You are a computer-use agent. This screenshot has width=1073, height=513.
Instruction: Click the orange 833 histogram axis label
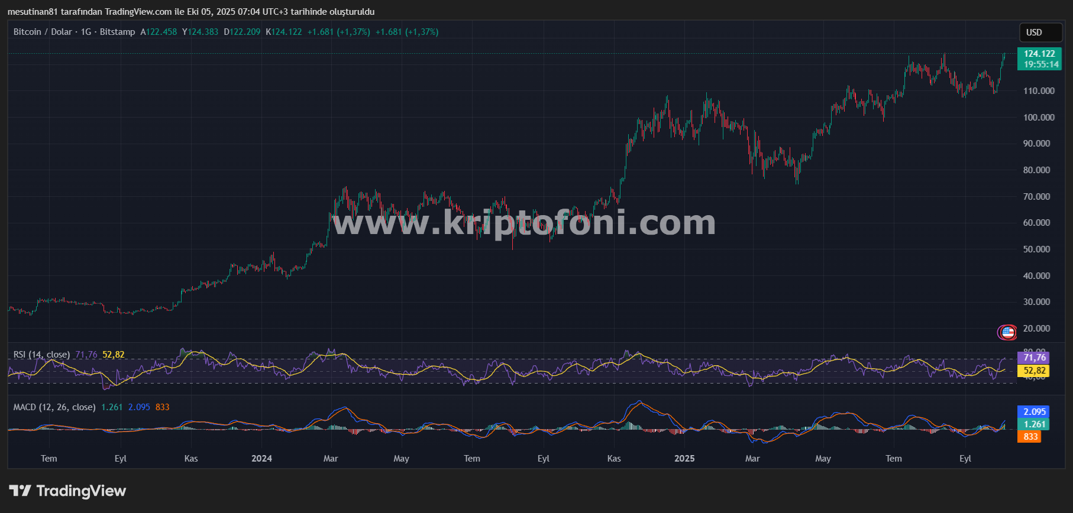tap(1030, 437)
